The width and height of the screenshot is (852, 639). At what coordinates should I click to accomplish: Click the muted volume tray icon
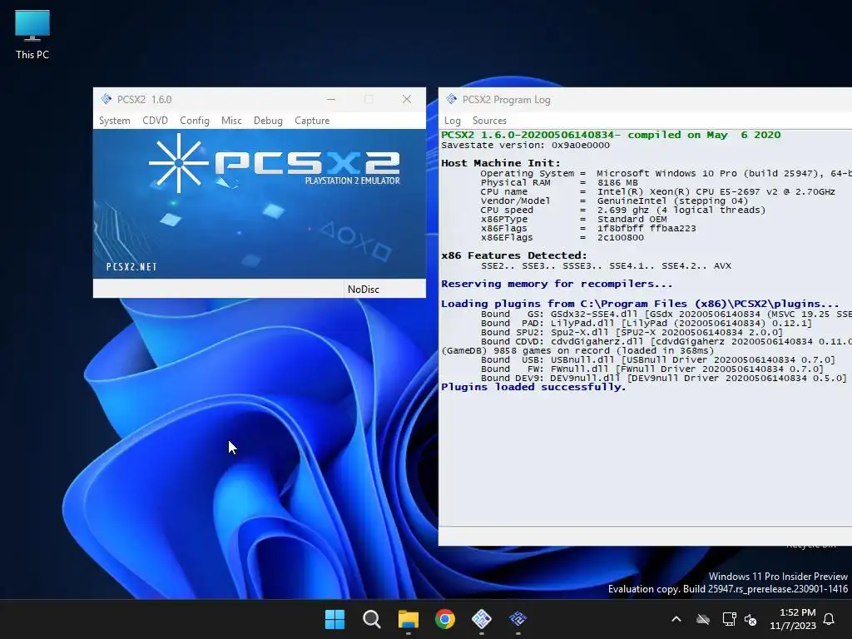750,619
